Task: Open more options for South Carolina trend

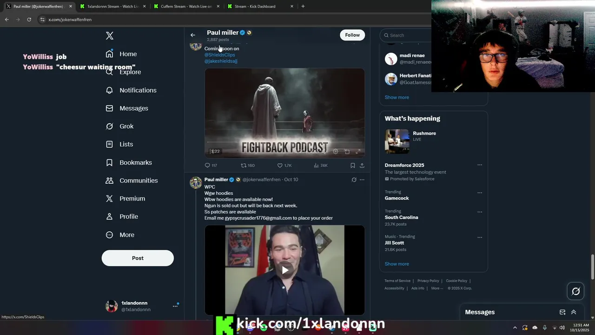Action: [x=480, y=212]
